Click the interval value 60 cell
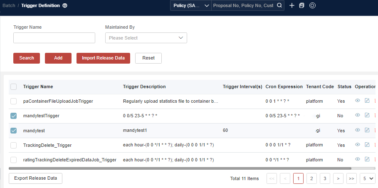 click(225, 131)
